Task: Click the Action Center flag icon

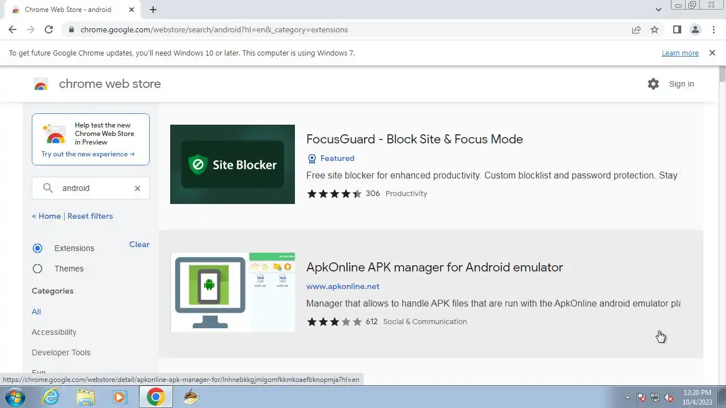Action: (641, 398)
